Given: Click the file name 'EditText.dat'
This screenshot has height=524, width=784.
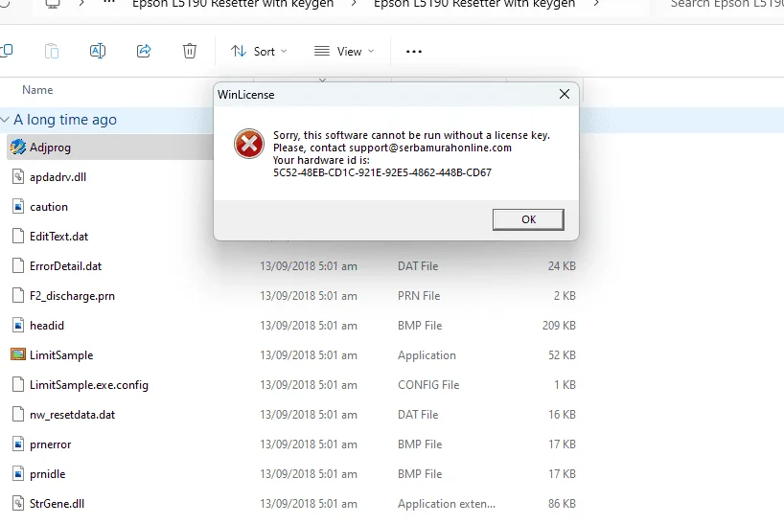Looking at the screenshot, I should pos(59,237).
